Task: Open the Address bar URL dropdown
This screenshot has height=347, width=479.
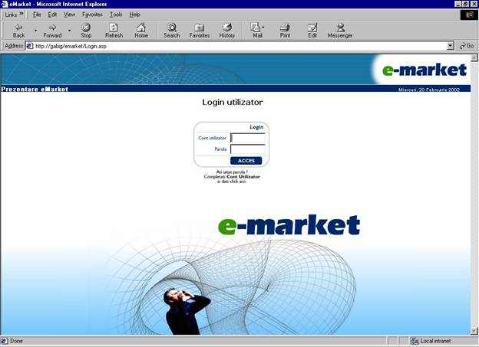Action: [x=451, y=46]
